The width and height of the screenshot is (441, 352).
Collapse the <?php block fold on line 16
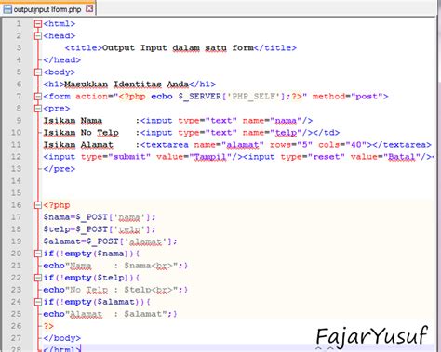(x=38, y=205)
